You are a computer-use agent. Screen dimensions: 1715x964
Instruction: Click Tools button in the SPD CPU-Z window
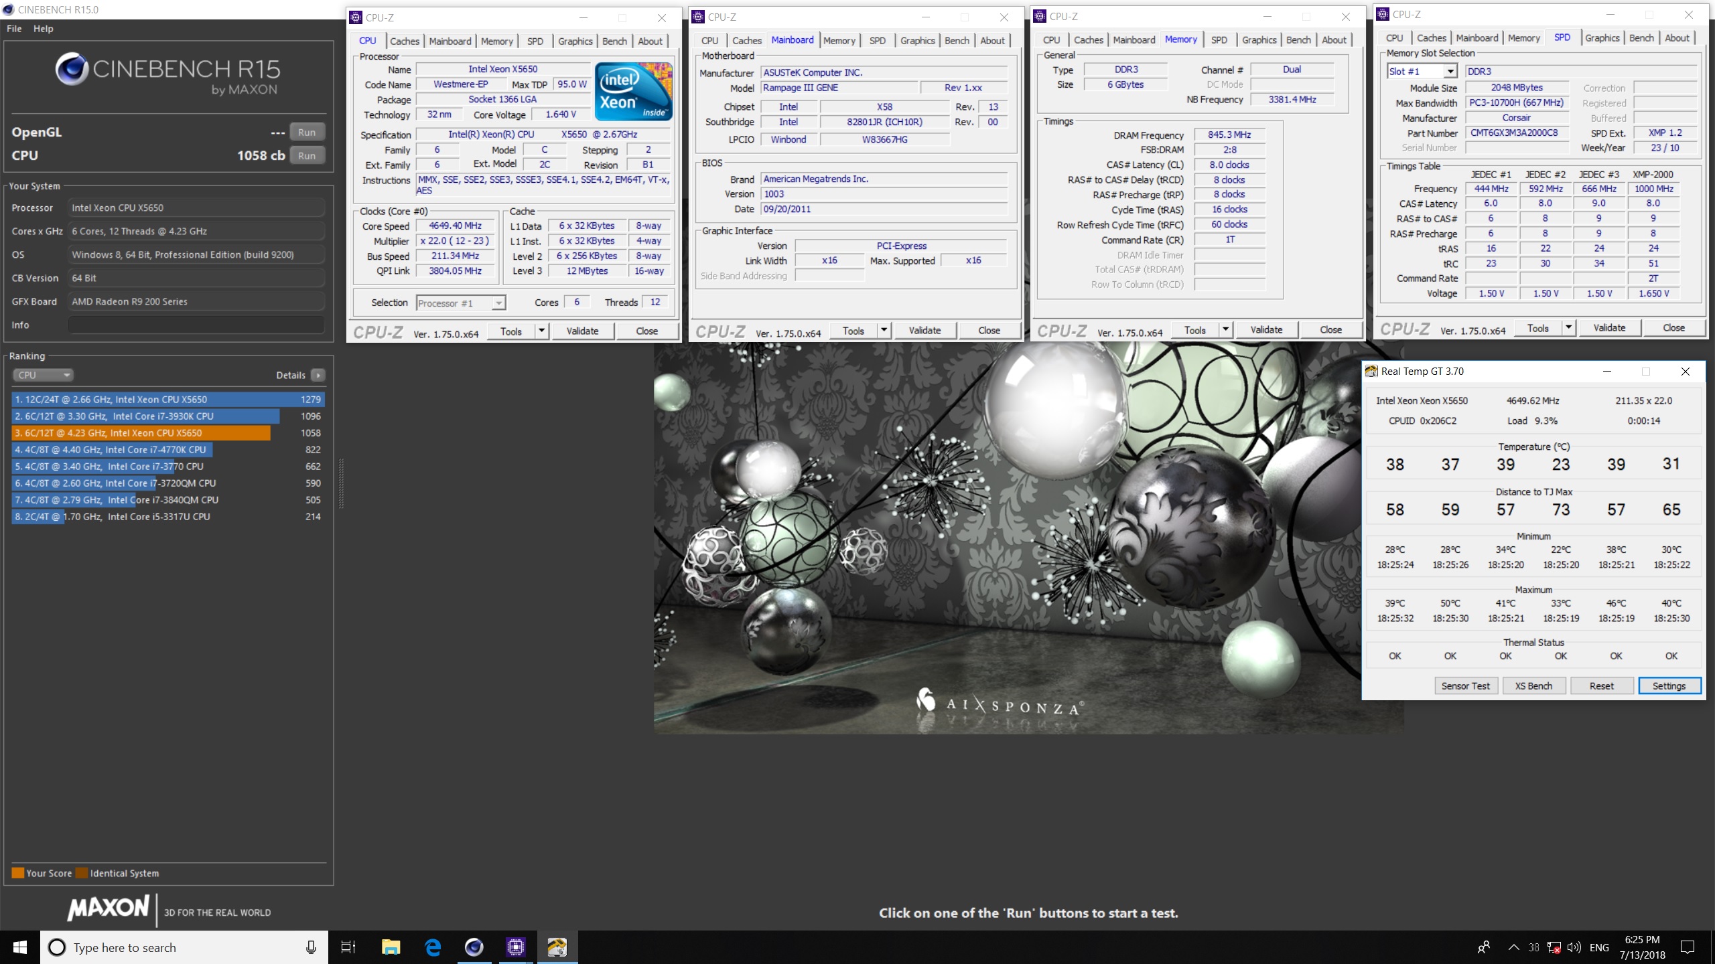pos(1537,327)
